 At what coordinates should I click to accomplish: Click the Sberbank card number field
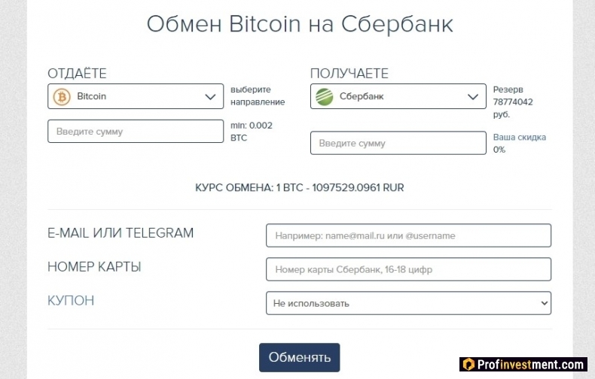(x=408, y=269)
